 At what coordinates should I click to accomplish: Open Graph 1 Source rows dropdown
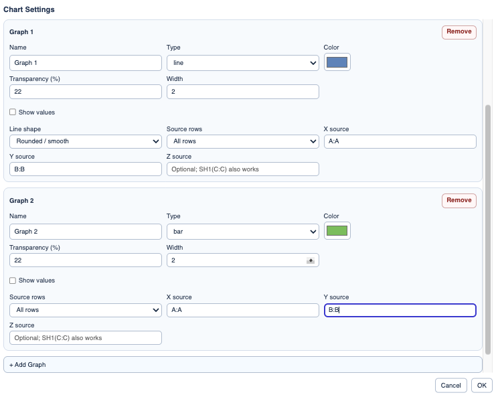[x=243, y=141]
